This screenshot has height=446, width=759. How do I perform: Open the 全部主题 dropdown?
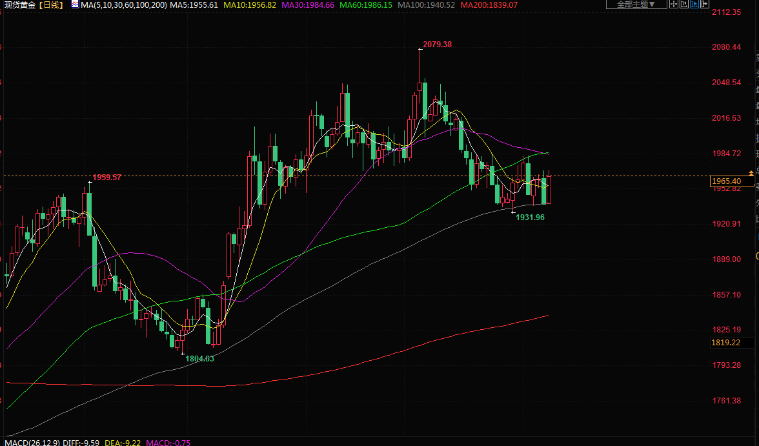click(x=635, y=4)
